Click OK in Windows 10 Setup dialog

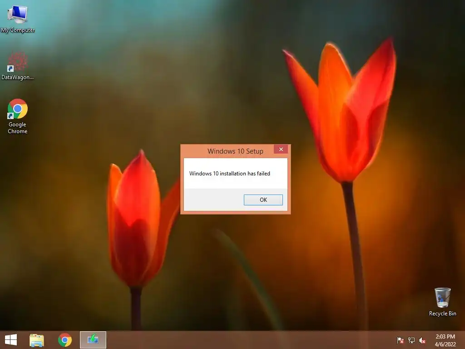click(x=263, y=200)
